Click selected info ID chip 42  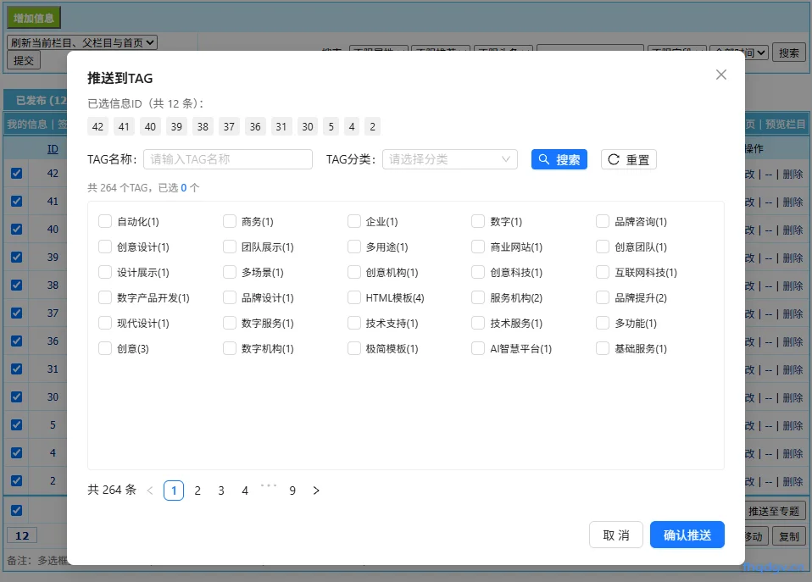click(x=97, y=126)
